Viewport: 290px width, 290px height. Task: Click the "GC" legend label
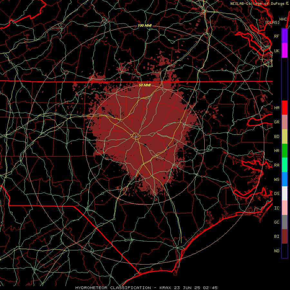coord(277,222)
